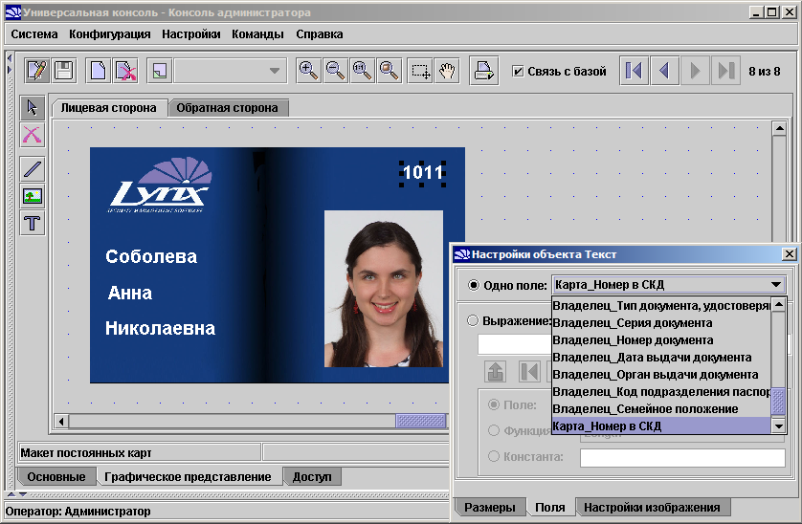Print the card with printer icon
Screen dimensions: 802x524
click(x=484, y=71)
